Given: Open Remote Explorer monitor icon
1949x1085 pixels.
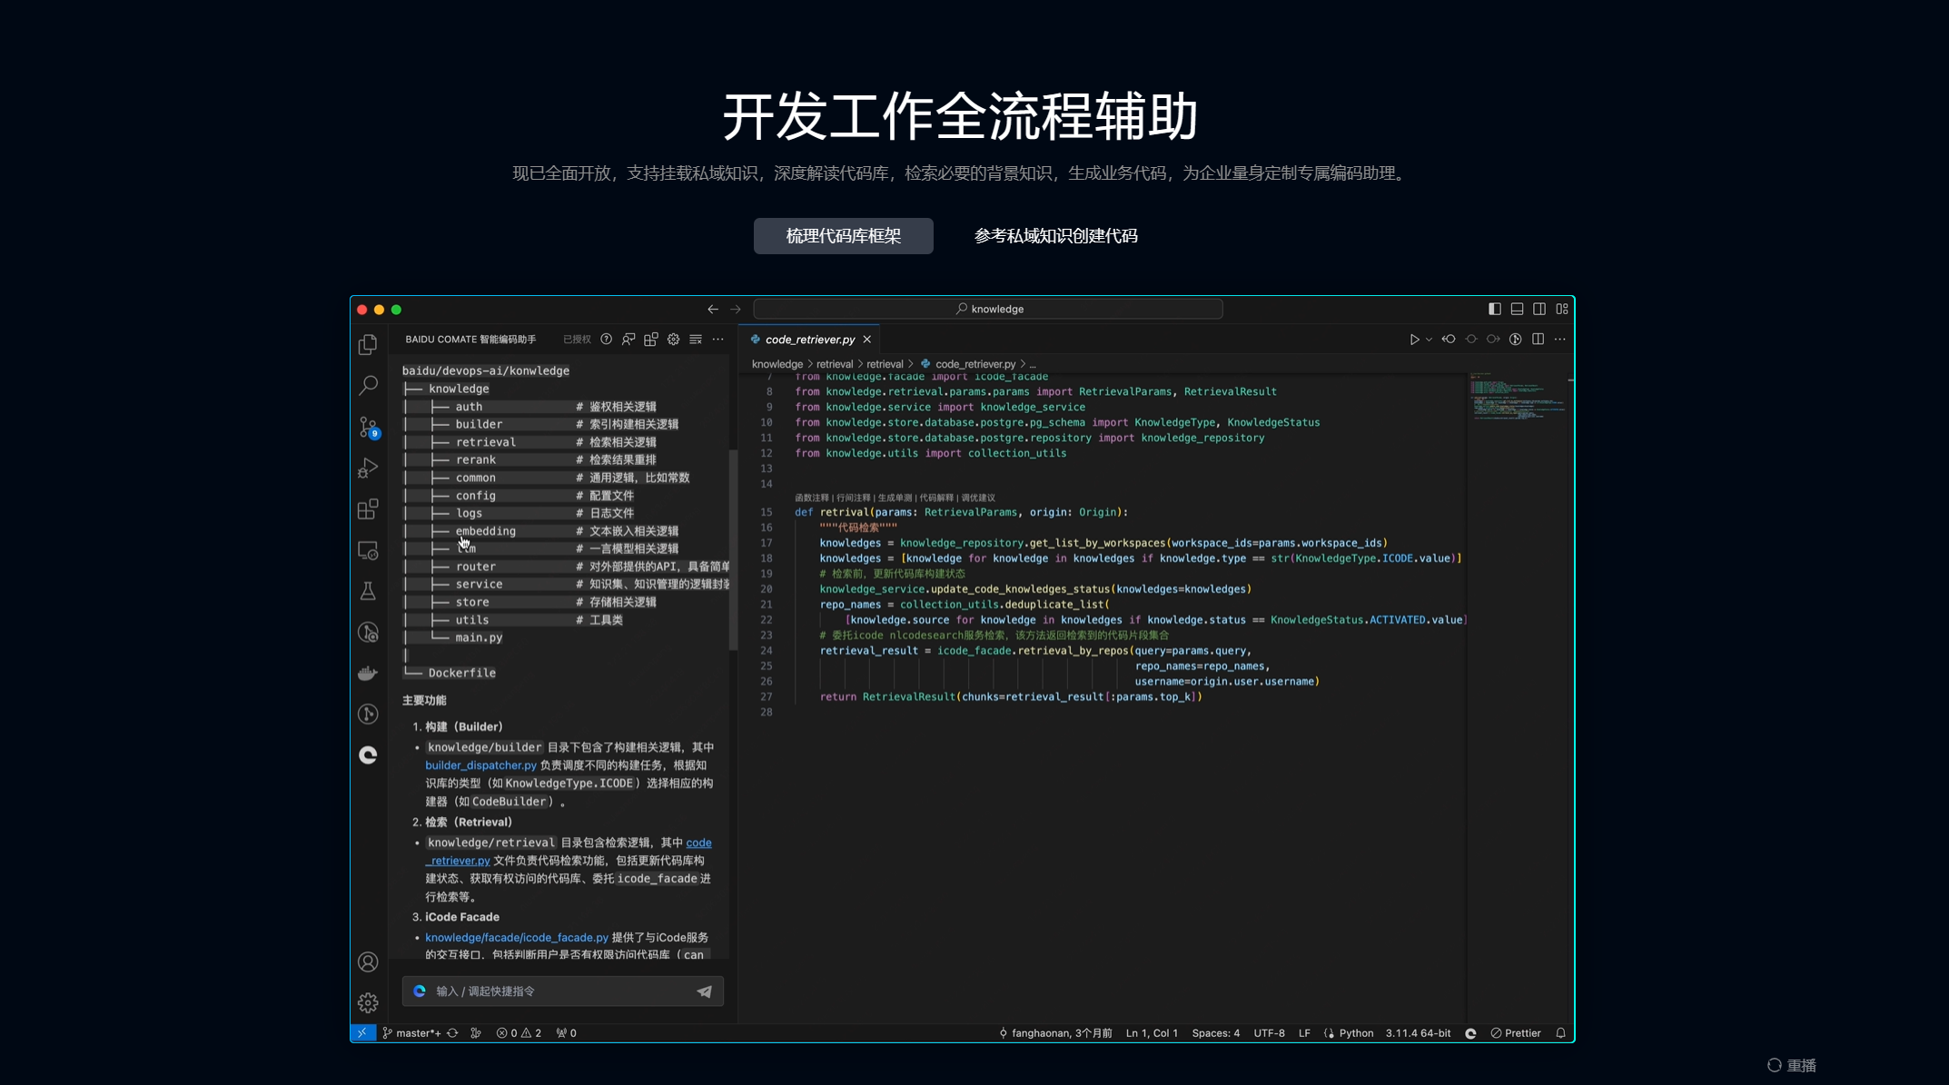Looking at the screenshot, I should click(368, 550).
